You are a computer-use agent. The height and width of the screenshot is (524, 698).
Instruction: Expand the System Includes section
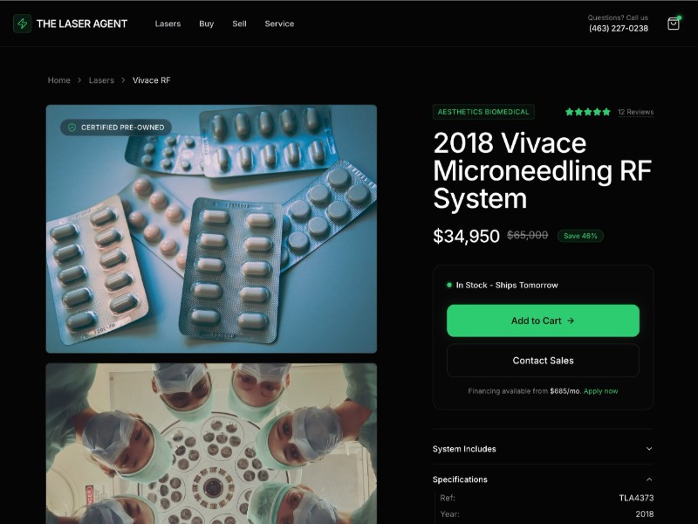pyautogui.click(x=543, y=449)
